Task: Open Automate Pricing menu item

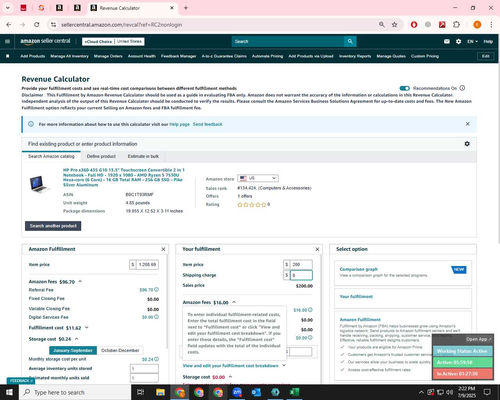Action: pyautogui.click(x=268, y=56)
